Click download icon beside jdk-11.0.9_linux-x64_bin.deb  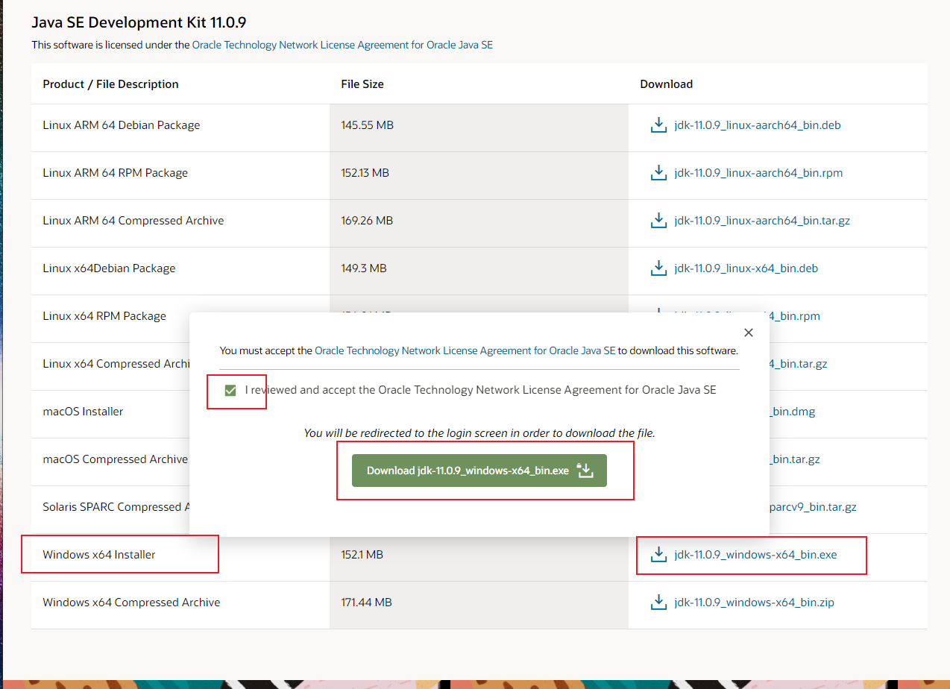658,268
